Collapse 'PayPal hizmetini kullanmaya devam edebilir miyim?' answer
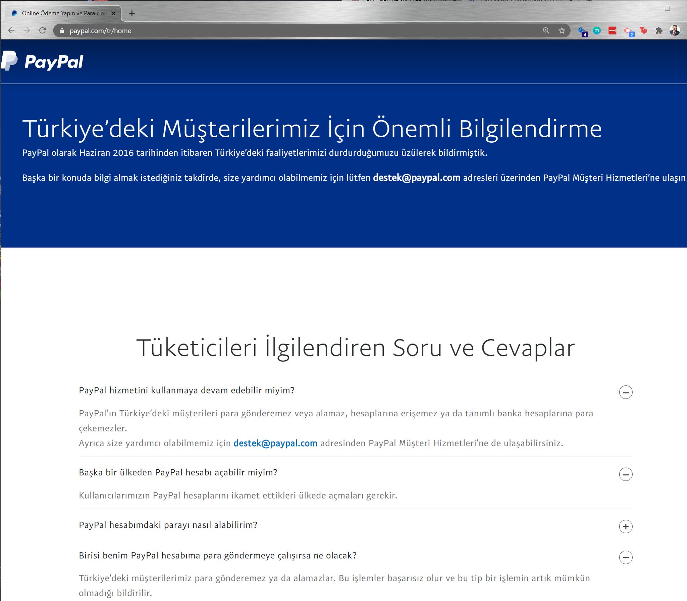 point(626,392)
